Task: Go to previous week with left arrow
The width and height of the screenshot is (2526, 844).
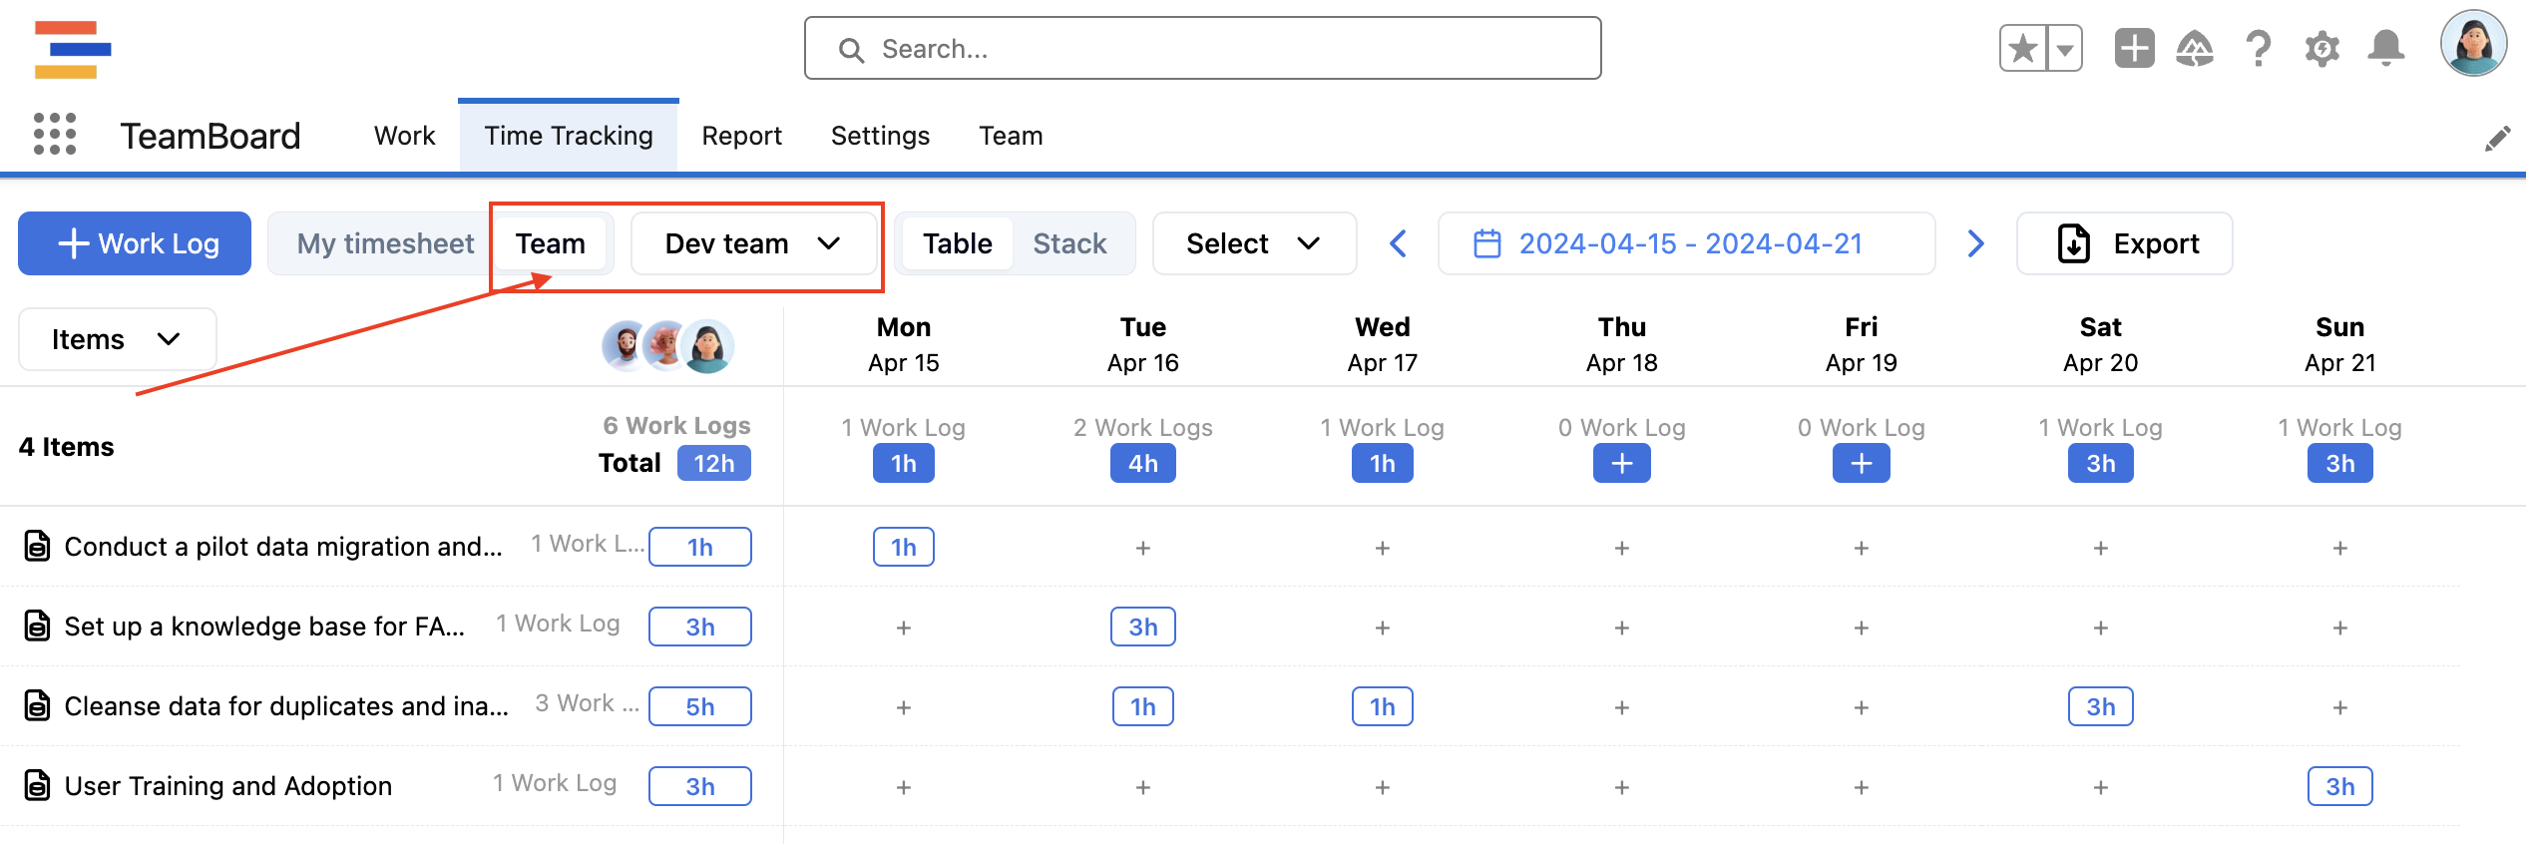Action: 1398,243
